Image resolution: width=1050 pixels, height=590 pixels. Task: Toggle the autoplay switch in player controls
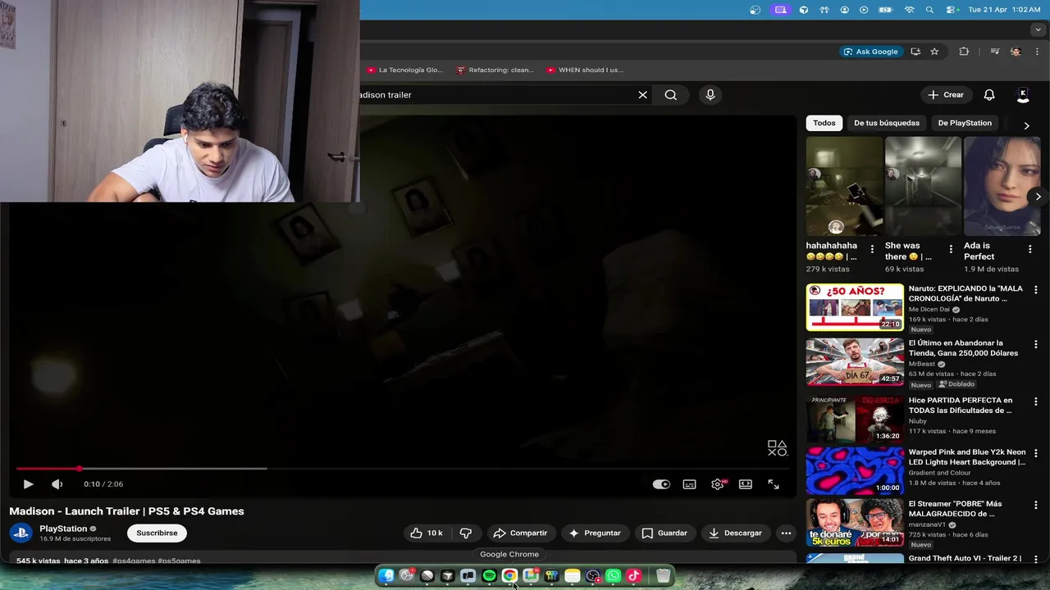[661, 484]
